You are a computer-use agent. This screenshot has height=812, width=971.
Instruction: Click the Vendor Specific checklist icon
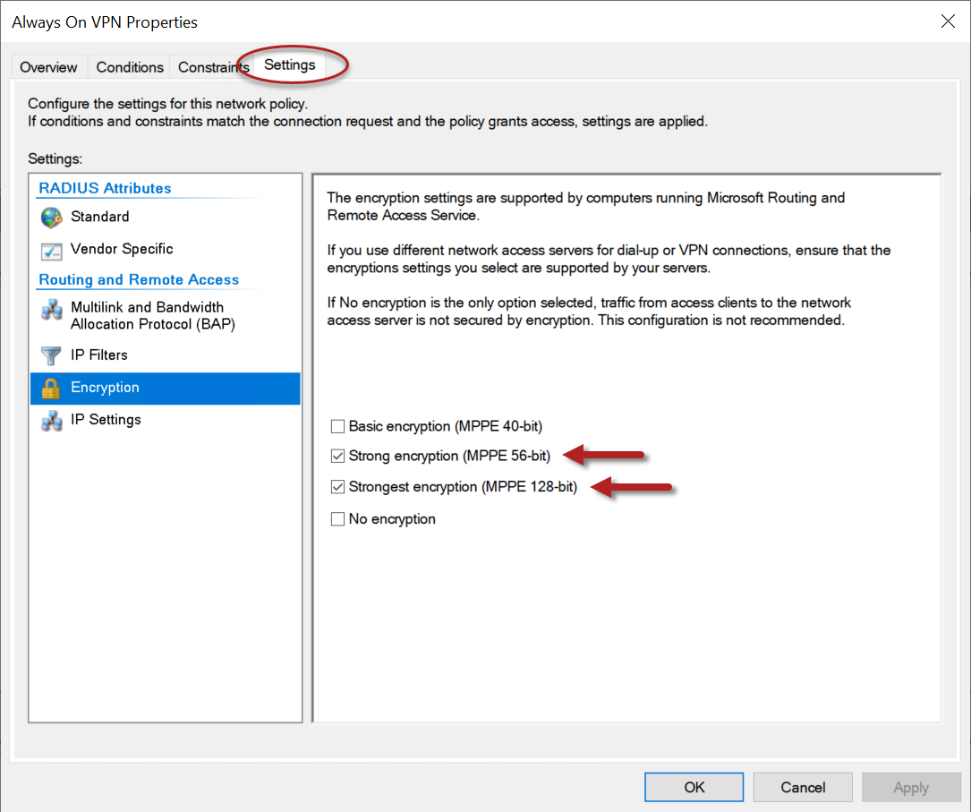pos(51,251)
